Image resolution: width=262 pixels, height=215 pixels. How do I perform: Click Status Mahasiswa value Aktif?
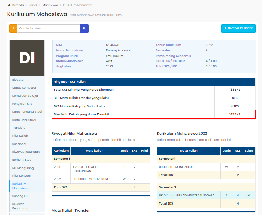point(109,61)
